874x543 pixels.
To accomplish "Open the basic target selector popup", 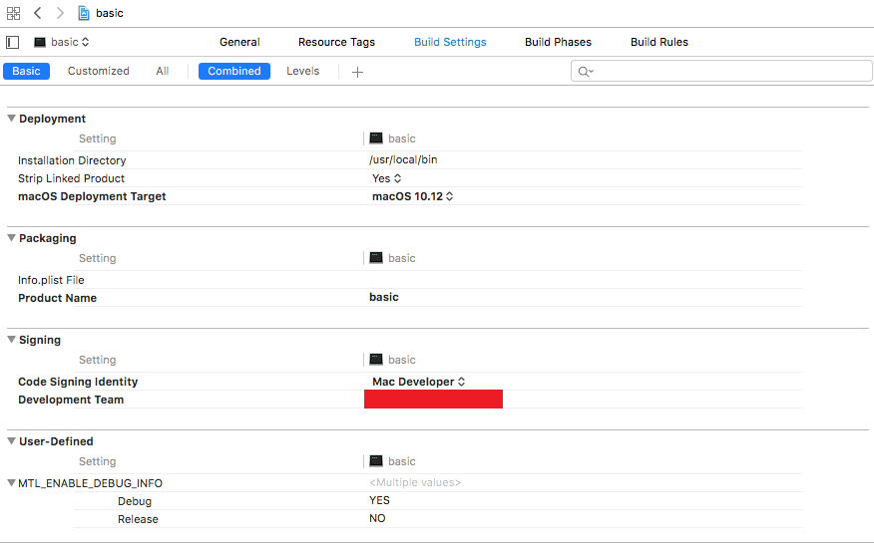I will 62,42.
